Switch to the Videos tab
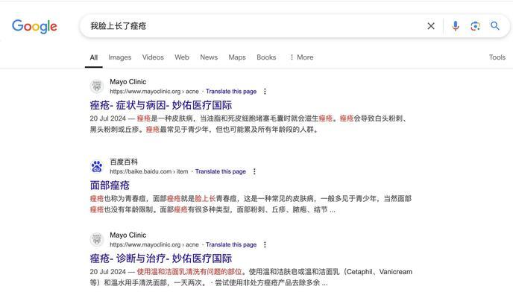Image resolution: width=513 pixels, height=298 pixels. [153, 57]
